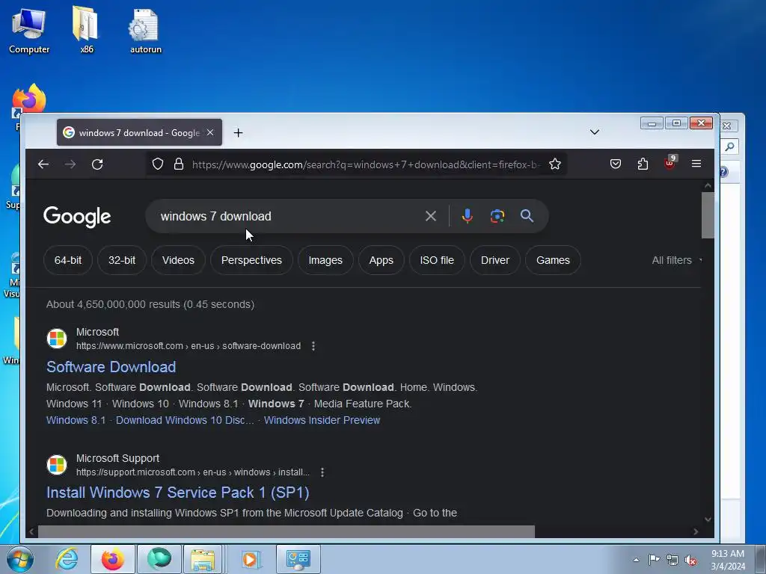Click the muted volume tray icon

click(x=690, y=561)
